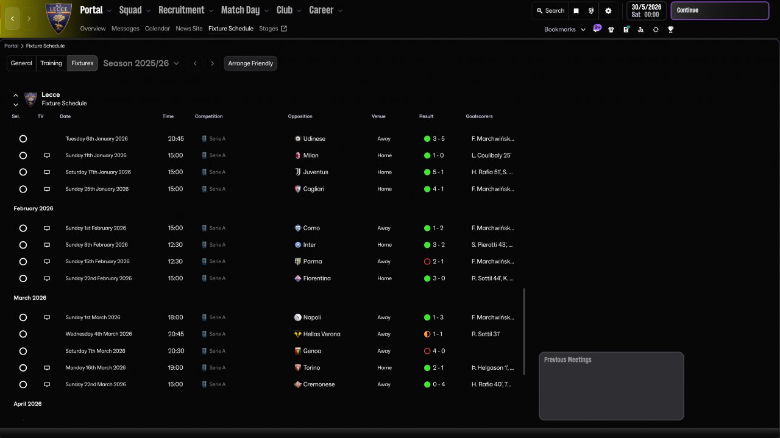Image resolution: width=780 pixels, height=438 pixels.
Task: Switch to the Overview sub-tab
Action: [93, 29]
